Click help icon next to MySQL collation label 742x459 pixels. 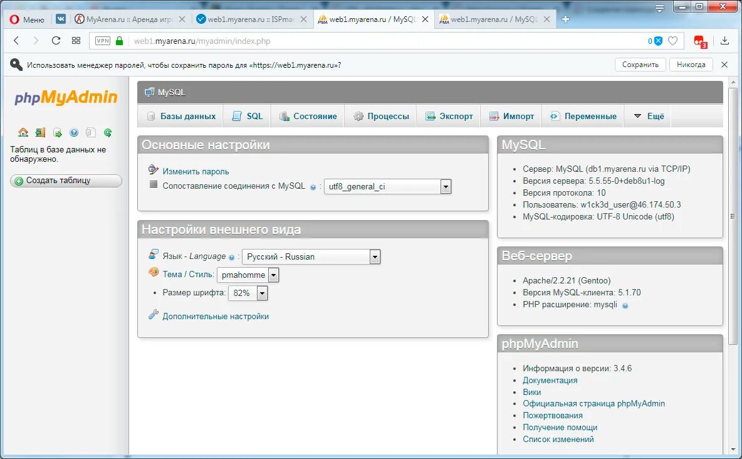(x=313, y=187)
